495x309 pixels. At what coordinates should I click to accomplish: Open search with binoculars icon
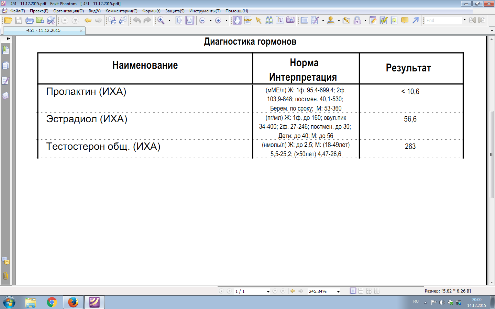269,21
